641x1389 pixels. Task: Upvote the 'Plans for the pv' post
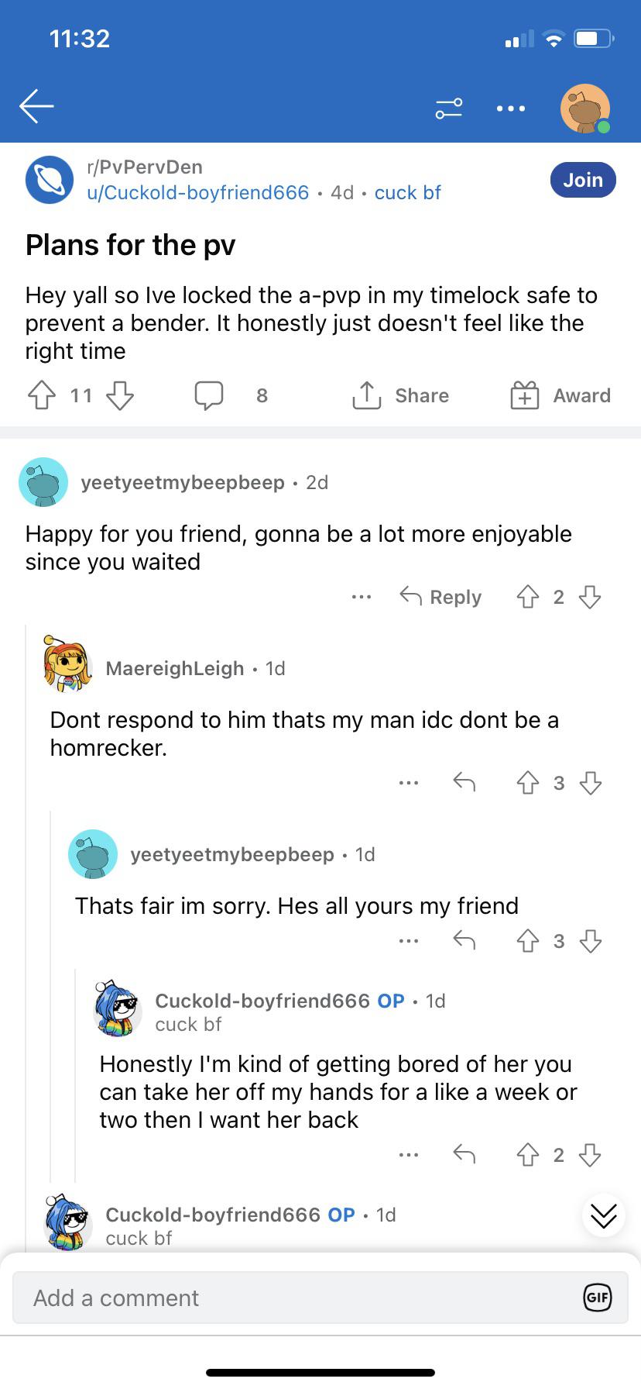[42, 395]
